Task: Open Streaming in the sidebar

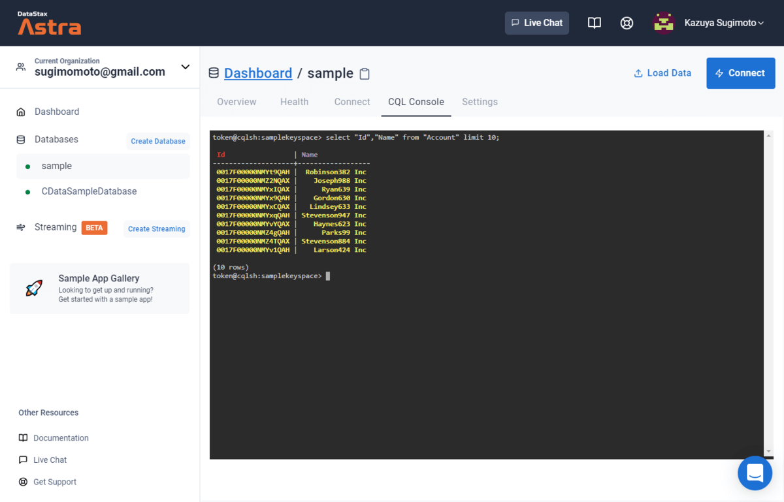Action: [x=56, y=227]
